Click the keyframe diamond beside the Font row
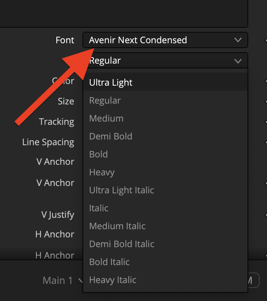The width and height of the screenshot is (267, 301). (x=266, y=40)
